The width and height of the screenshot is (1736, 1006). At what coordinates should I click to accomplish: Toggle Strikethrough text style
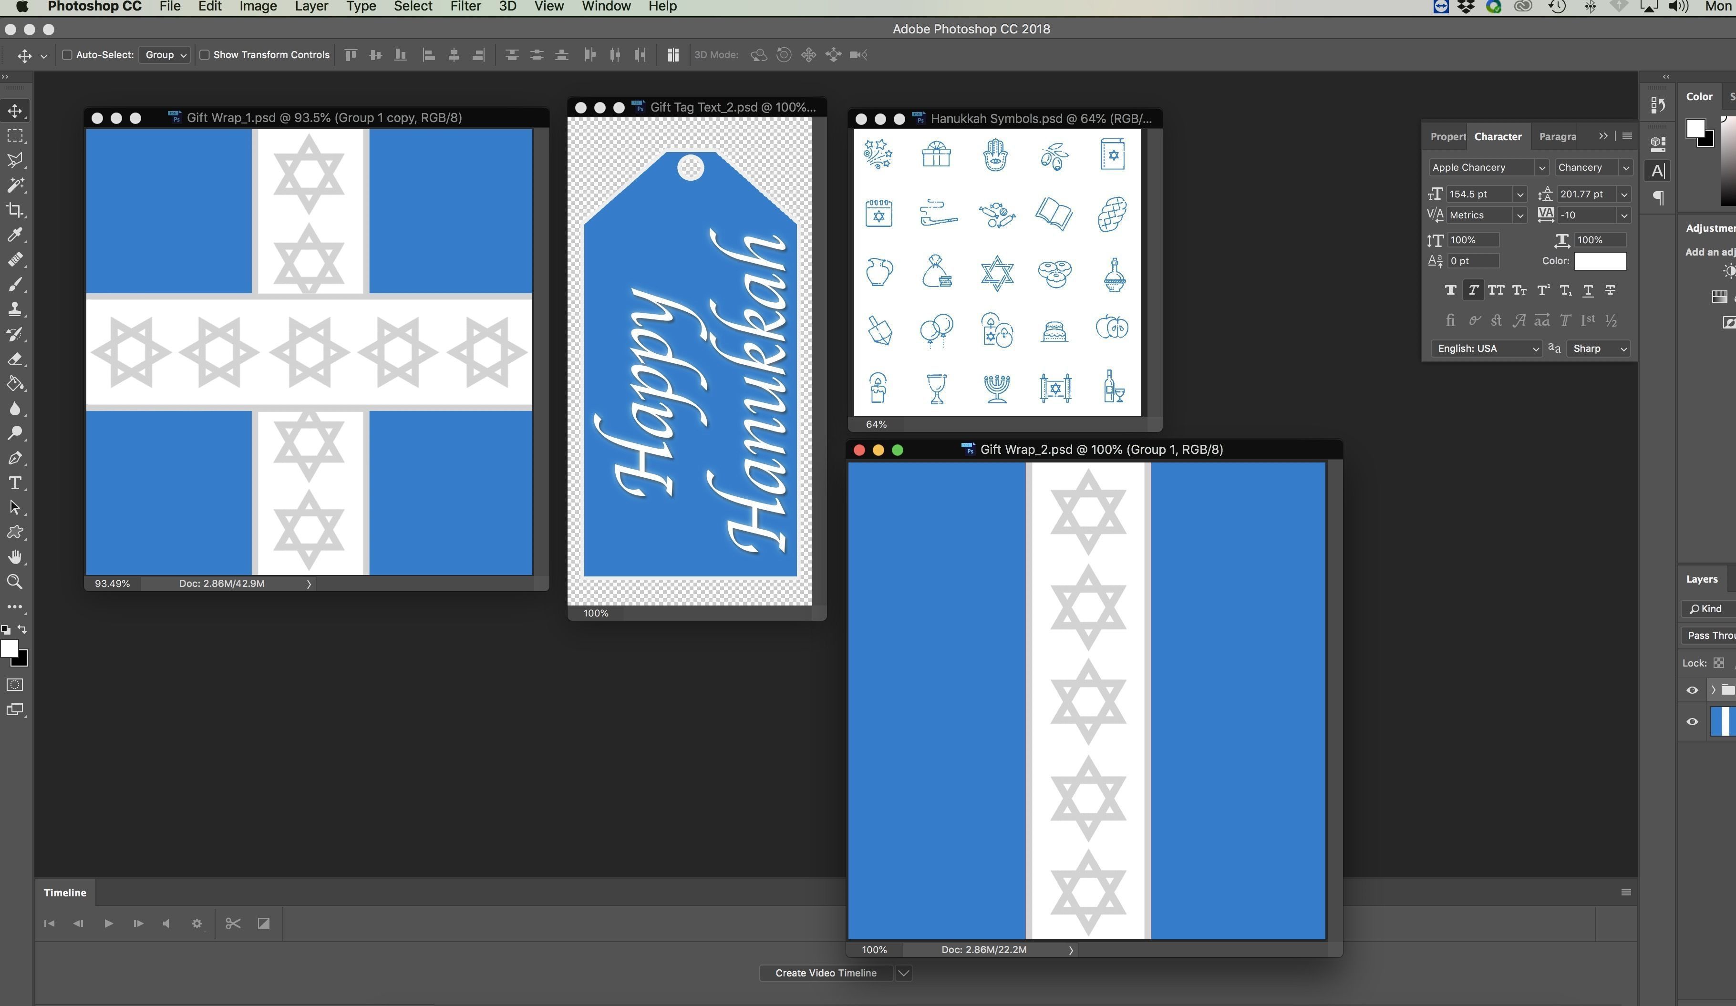tap(1611, 290)
